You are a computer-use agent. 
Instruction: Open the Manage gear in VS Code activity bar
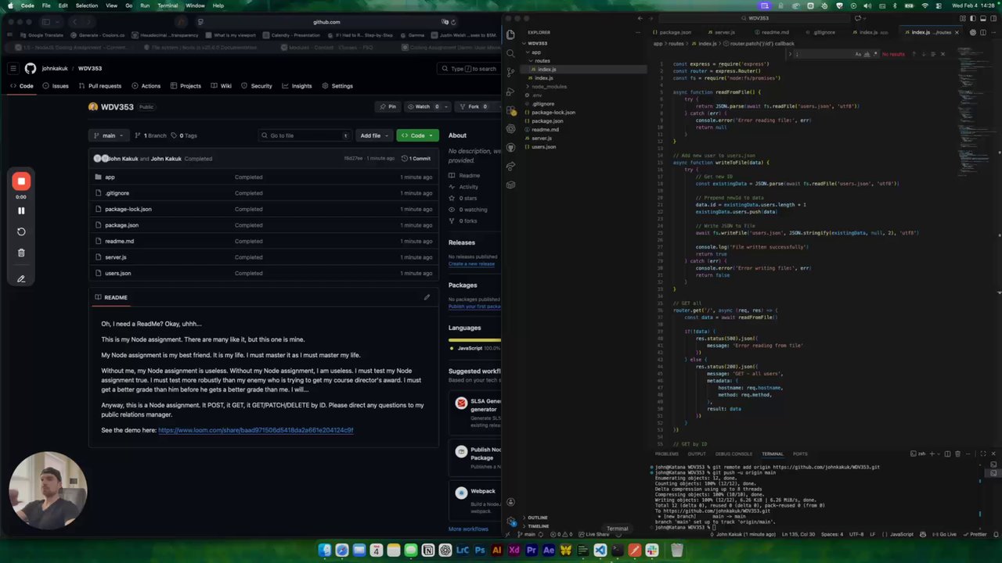tap(510, 521)
